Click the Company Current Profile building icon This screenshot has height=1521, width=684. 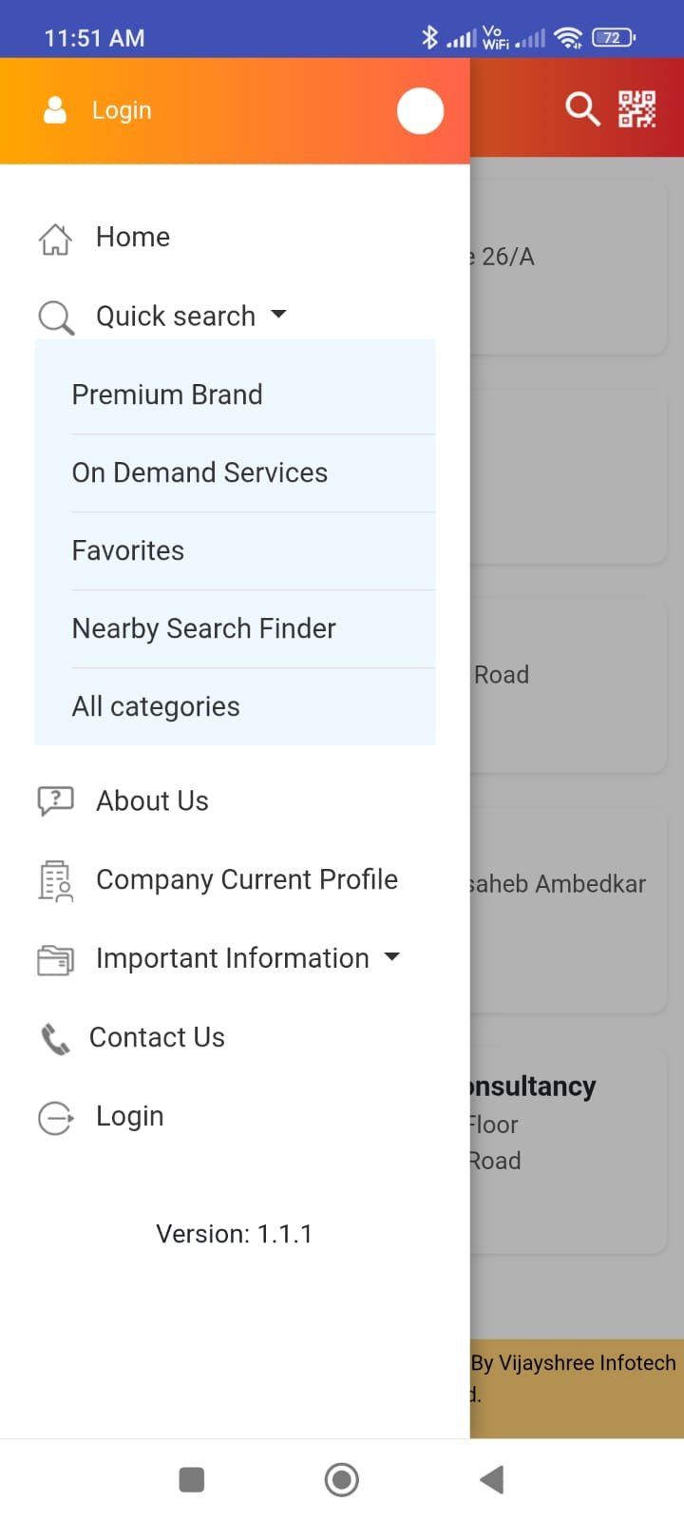pos(55,880)
